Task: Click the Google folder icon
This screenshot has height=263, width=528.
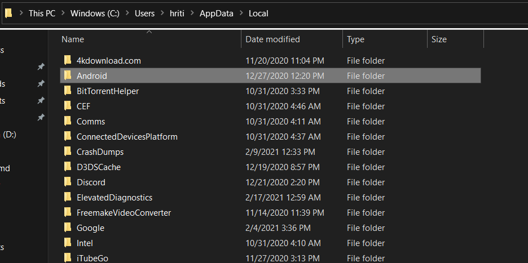Action: 68,228
